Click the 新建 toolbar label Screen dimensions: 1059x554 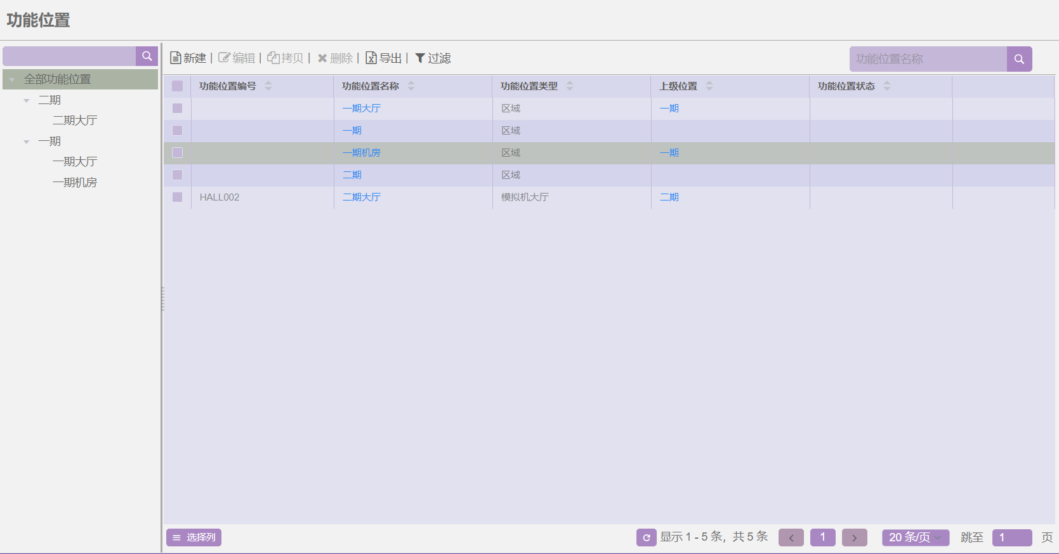pyautogui.click(x=195, y=58)
